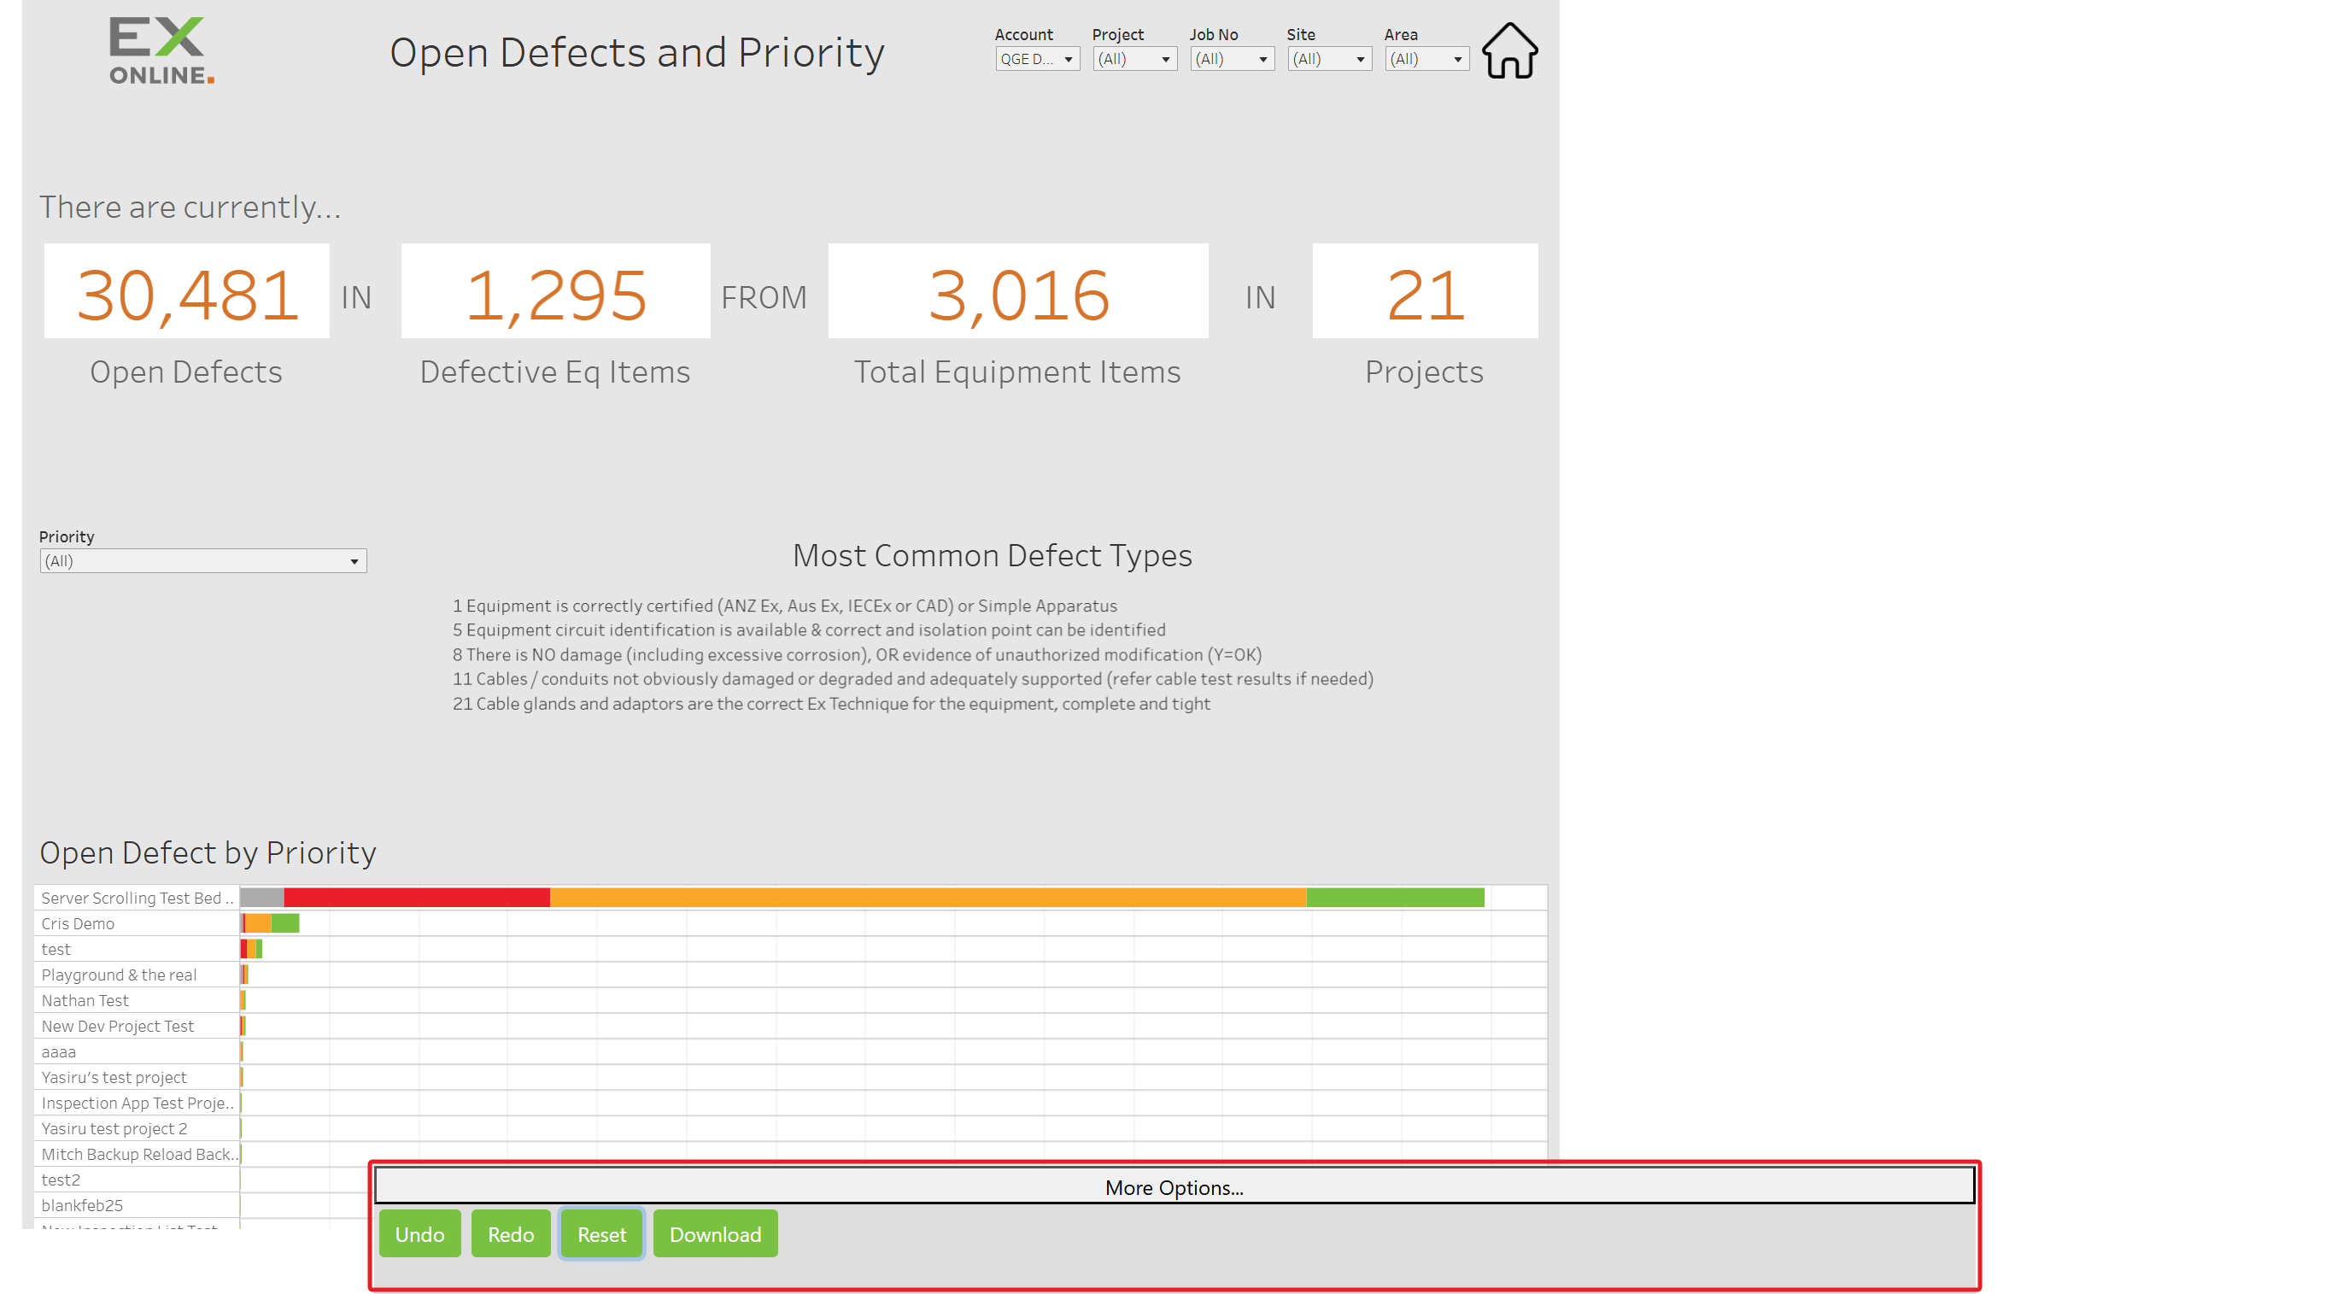The width and height of the screenshot is (2349, 1294).
Task: Select the Yasiru test project 2 row label
Action: (114, 1127)
